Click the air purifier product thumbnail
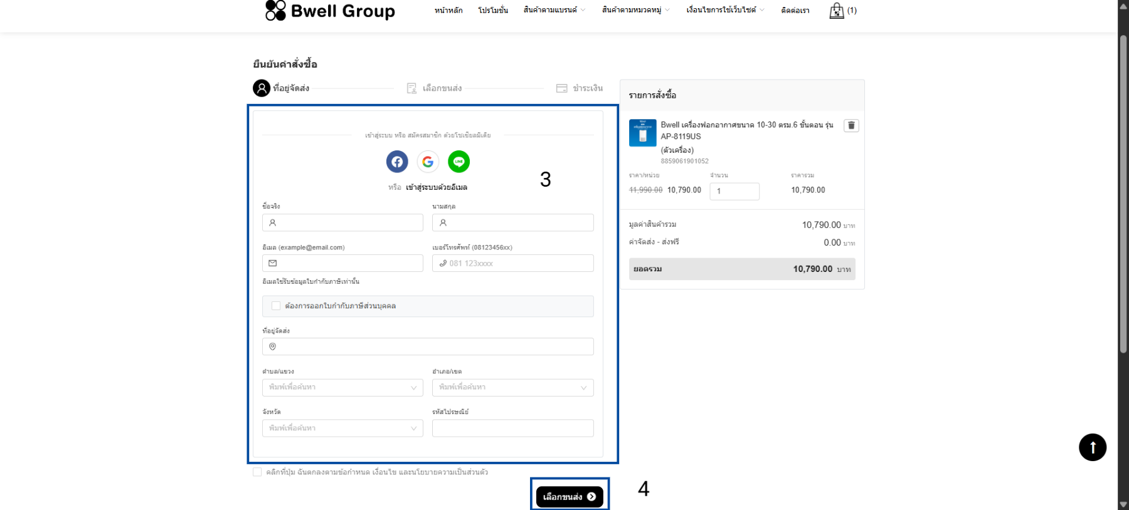This screenshot has height=510, width=1129. click(642, 133)
